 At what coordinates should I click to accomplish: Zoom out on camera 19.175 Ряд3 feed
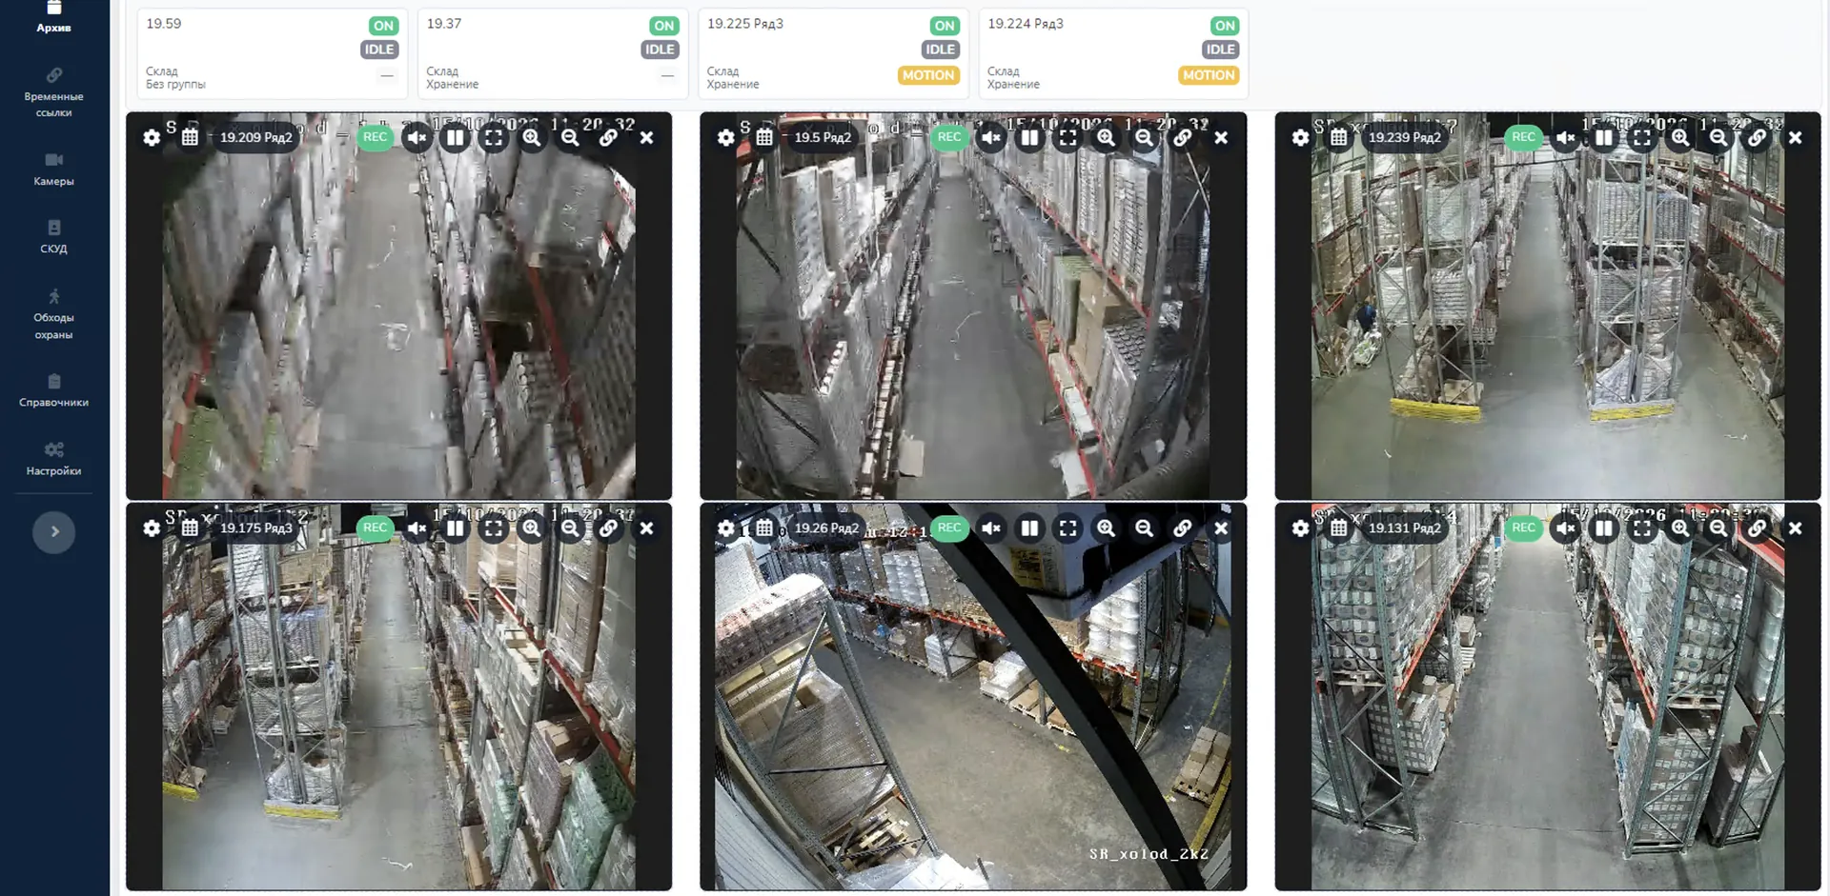pyautogui.click(x=570, y=528)
